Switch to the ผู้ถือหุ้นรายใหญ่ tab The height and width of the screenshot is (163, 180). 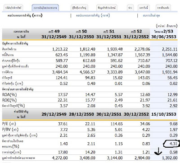click(x=79, y=8)
